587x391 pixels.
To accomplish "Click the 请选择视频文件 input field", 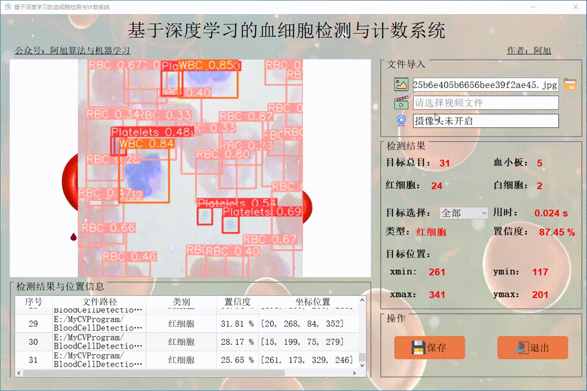I will point(484,103).
